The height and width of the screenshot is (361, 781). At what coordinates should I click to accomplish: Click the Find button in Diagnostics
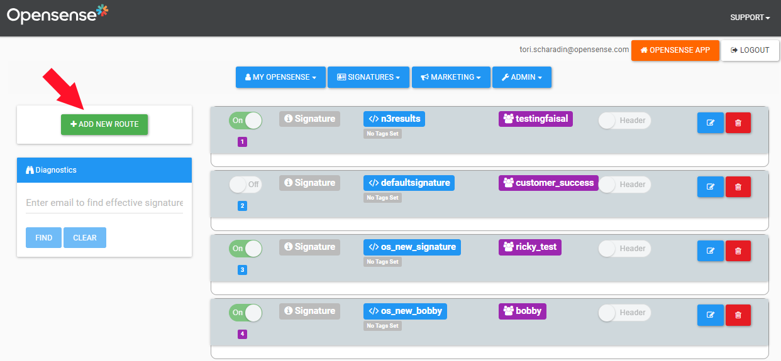(x=44, y=238)
